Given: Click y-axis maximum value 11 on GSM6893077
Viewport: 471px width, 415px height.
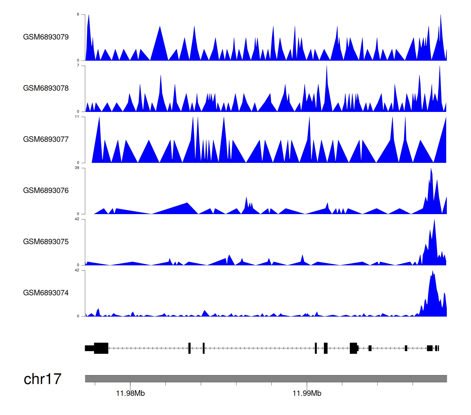Looking at the screenshot, I should [77, 117].
